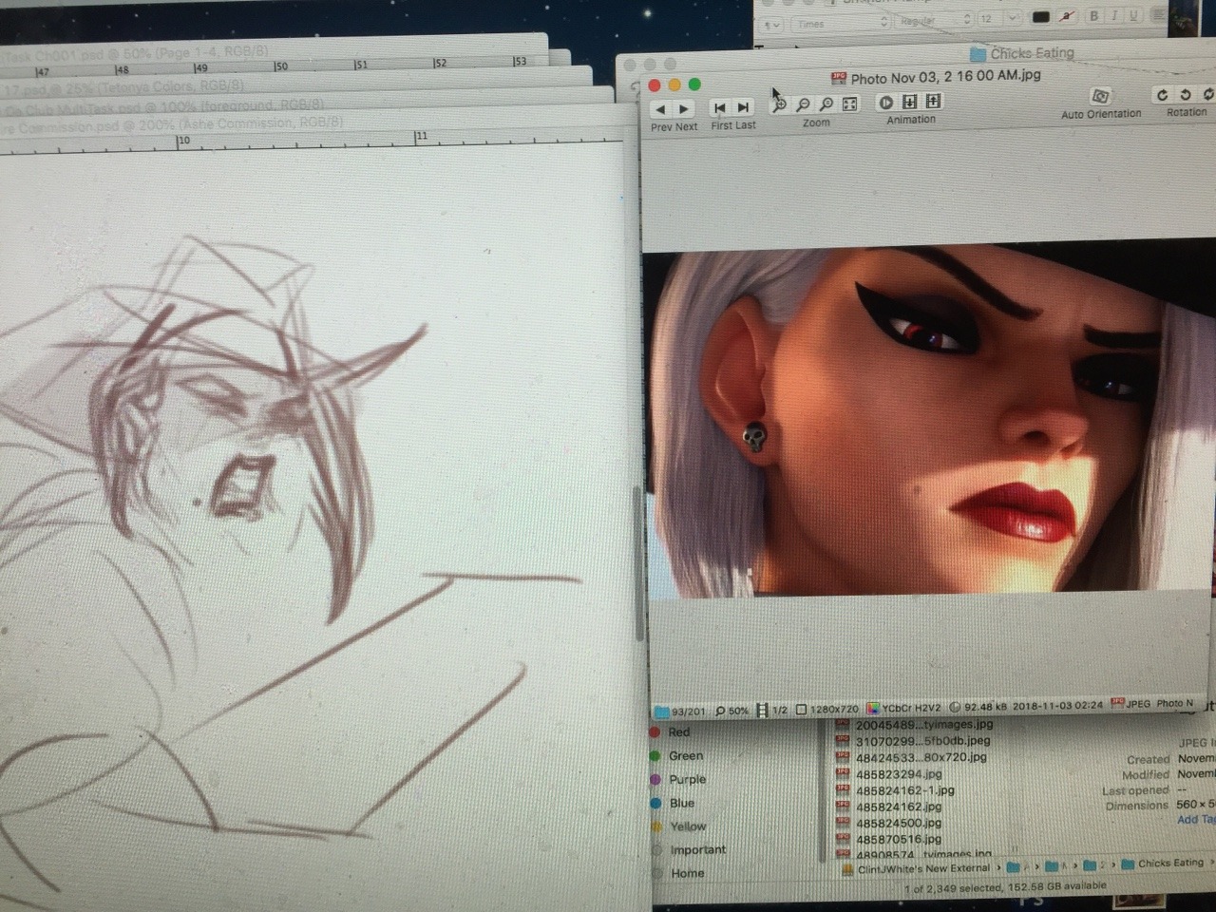Click the YCbCr H2V2 color status entry
Screen dimensions: 1216x912
[x=904, y=708]
